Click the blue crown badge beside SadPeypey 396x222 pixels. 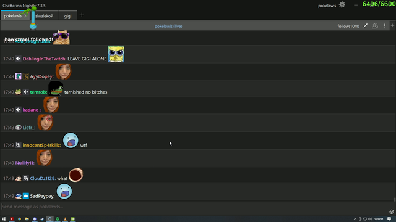pos(26,196)
